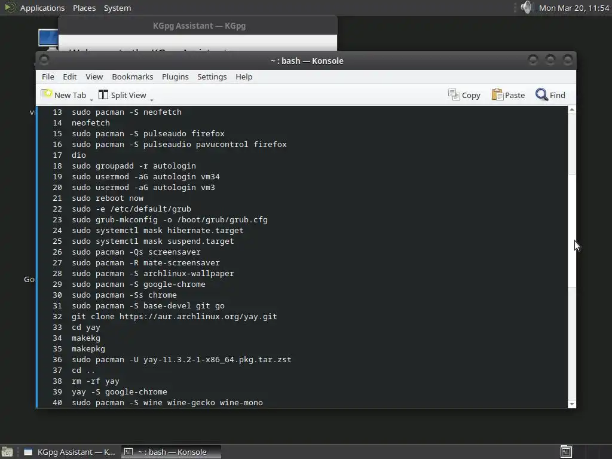Open Find with the magnifier icon
This screenshot has height=459, width=612.
tap(541, 94)
